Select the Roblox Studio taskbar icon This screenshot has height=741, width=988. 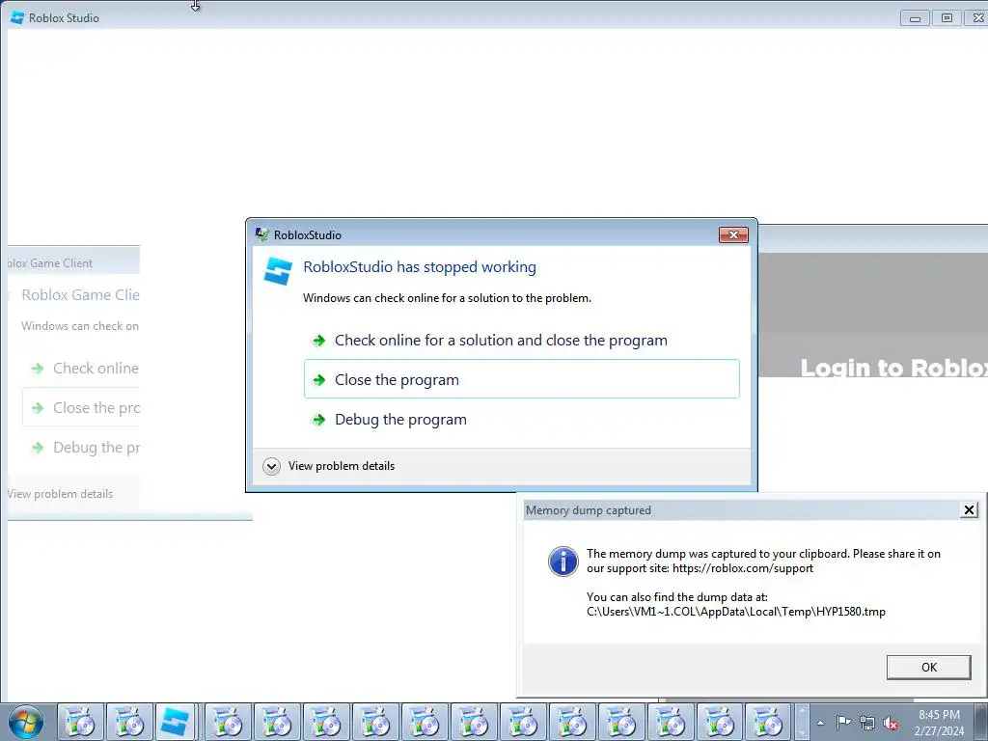(x=175, y=722)
